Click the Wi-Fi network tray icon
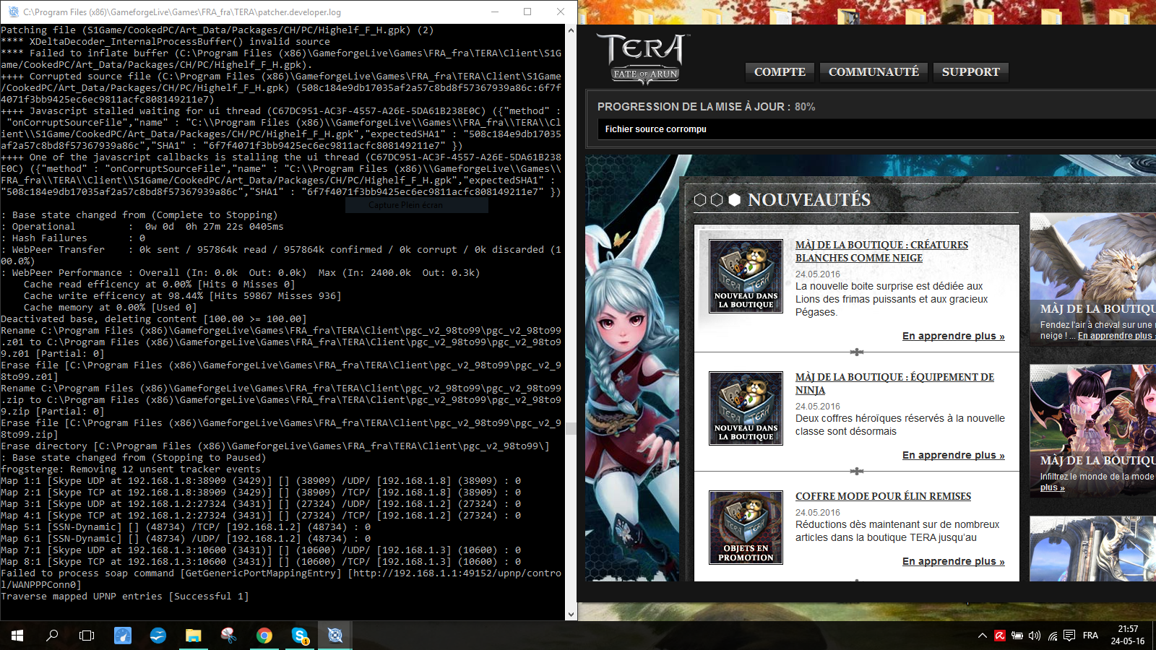The width and height of the screenshot is (1156, 650). coord(1053,636)
